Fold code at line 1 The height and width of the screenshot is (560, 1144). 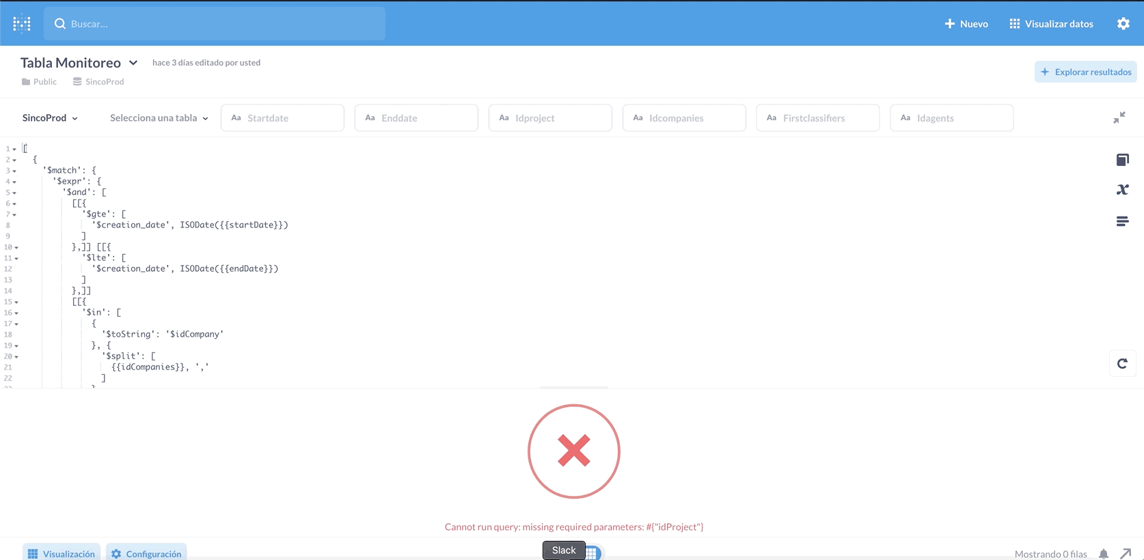[14, 149]
